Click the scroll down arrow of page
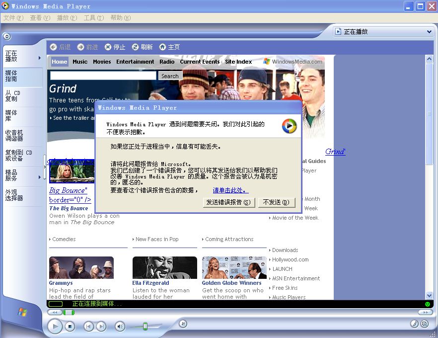This screenshot has width=438, height=338. click(x=430, y=295)
